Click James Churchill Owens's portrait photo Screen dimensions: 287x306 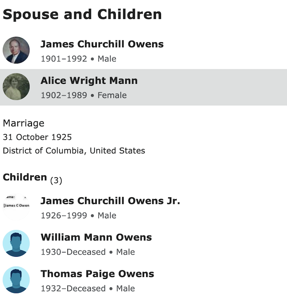pos(16,51)
